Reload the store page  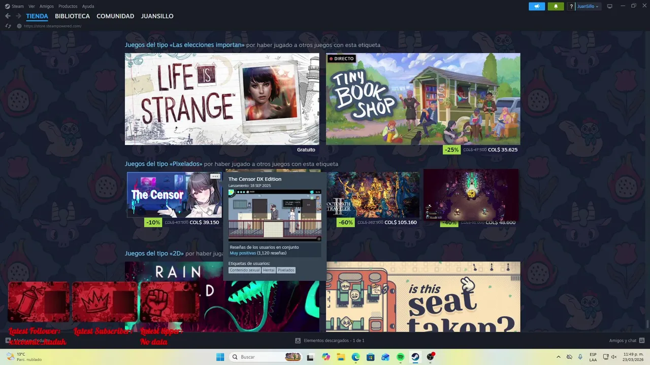coord(8,26)
